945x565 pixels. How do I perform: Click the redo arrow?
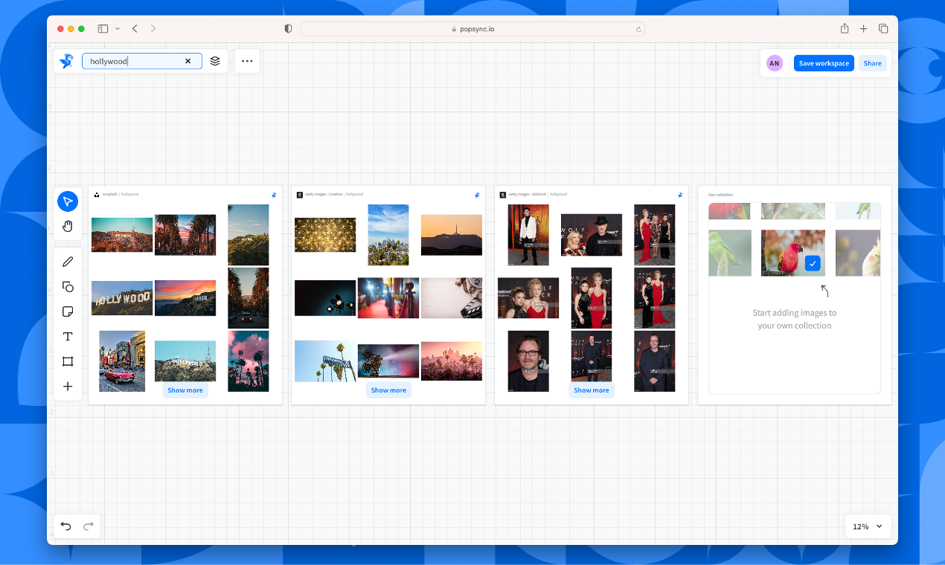point(89,526)
